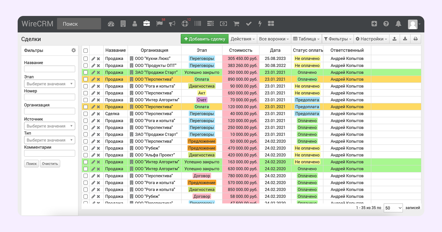442x232 pixels.
Task: Open the shopping cart icon
Action: 236,24
